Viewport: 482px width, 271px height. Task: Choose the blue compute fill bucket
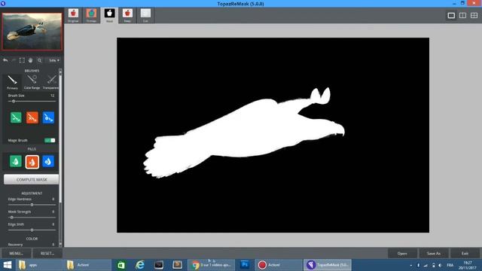click(48, 161)
